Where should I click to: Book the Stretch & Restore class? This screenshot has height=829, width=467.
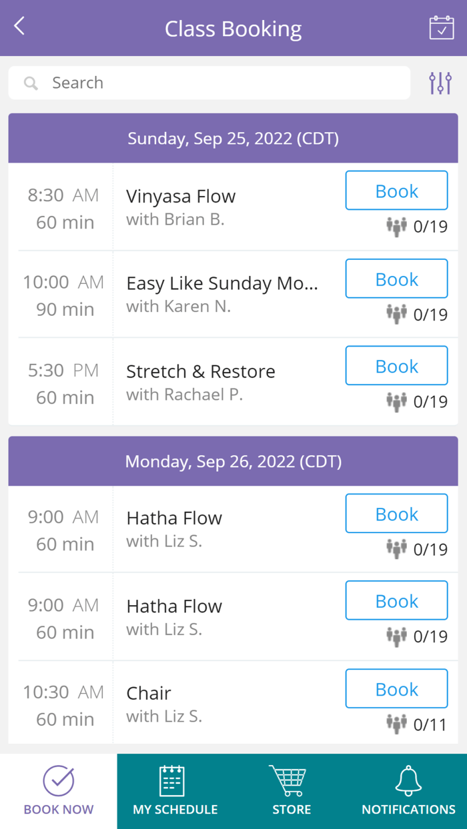[396, 365]
